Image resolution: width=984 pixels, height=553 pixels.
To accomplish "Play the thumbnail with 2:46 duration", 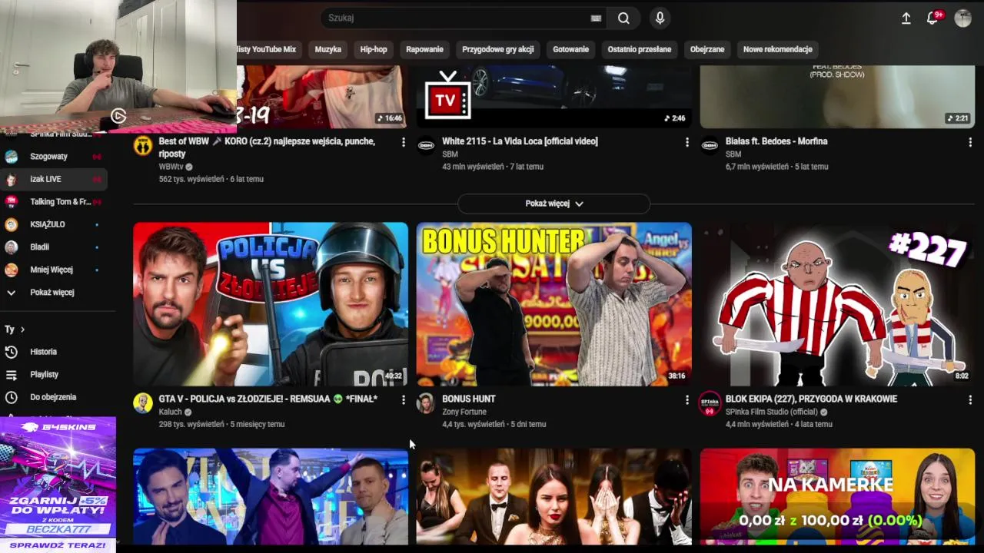I will [553, 97].
